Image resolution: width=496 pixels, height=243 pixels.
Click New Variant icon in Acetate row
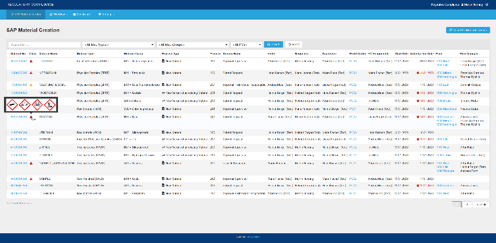pos(163,93)
